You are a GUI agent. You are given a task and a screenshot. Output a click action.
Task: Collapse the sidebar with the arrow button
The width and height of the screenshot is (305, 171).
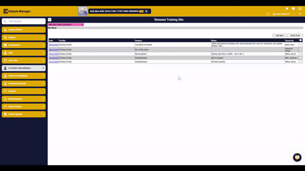(50, 20)
